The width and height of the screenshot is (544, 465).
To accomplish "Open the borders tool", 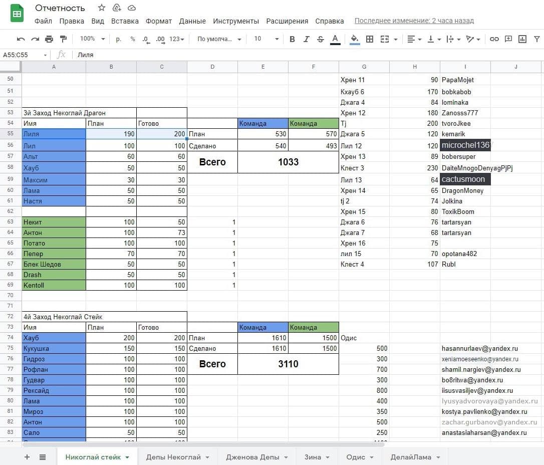I will 370,39.
